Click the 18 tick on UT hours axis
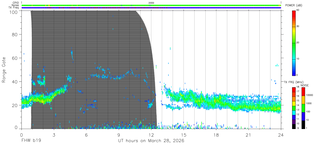The height and width of the screenshot is (146, 316). [x=216, y=135]
